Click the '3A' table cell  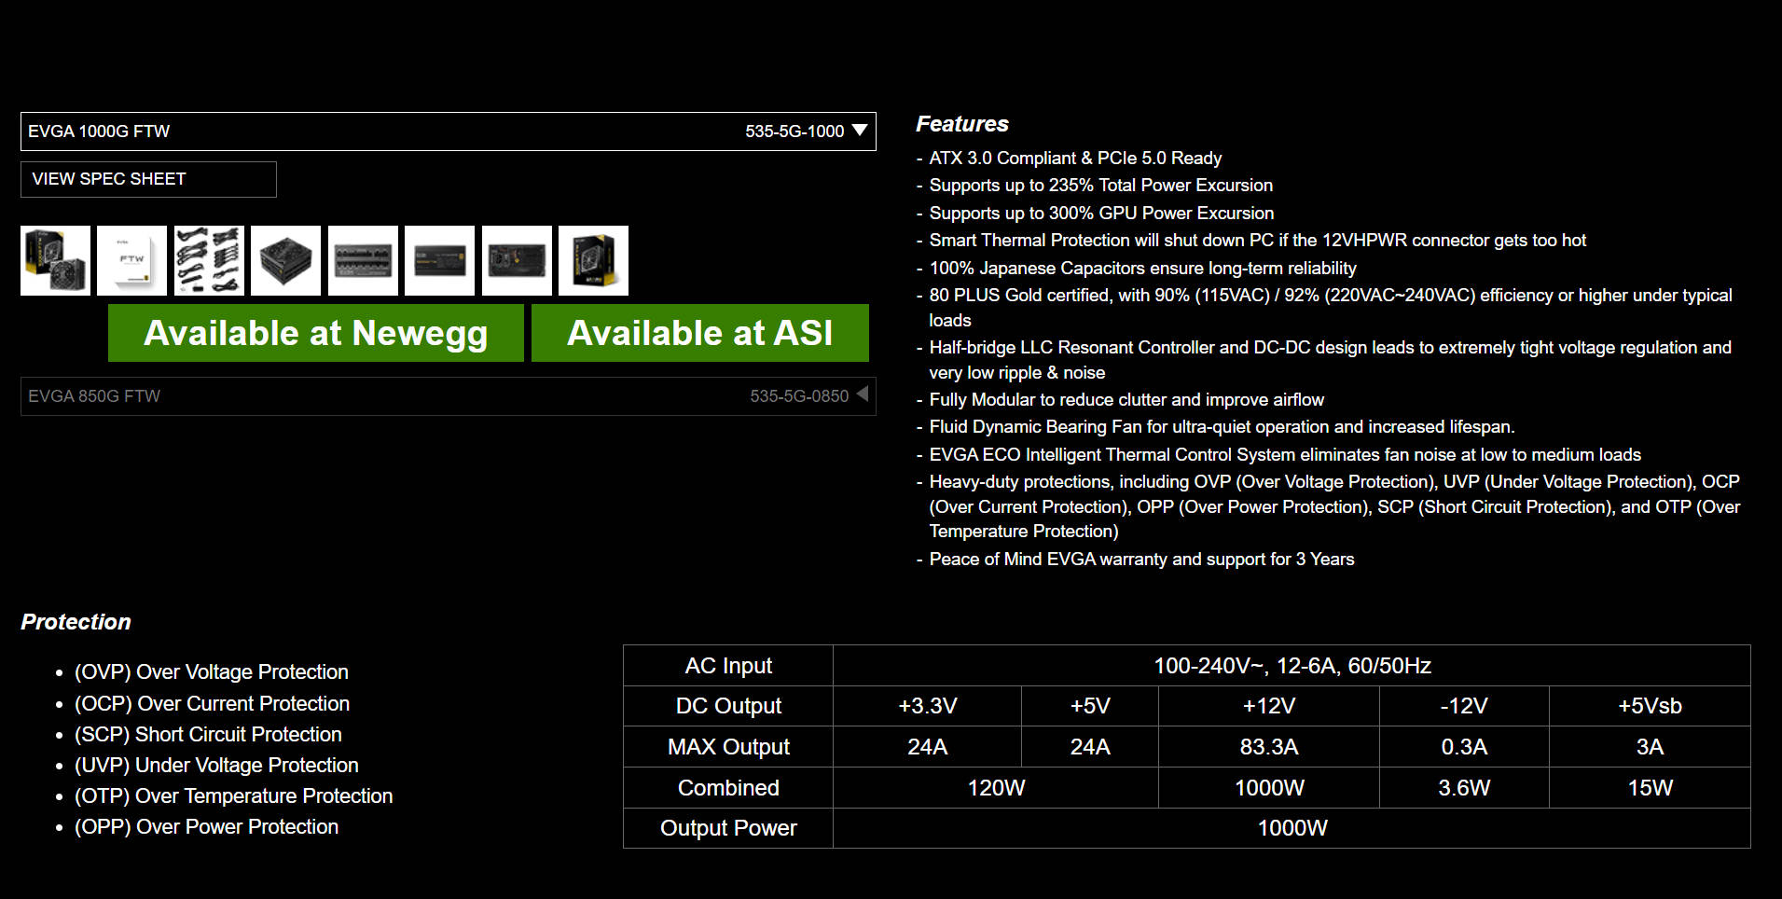click(1650, 747)
